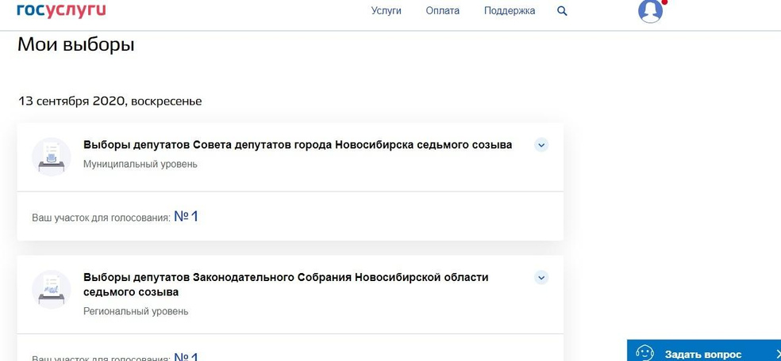Image resolution: width=781 pixels, height=361 pixels.
Task: Click the red notification dot on avatar
Action: point(664,2)
